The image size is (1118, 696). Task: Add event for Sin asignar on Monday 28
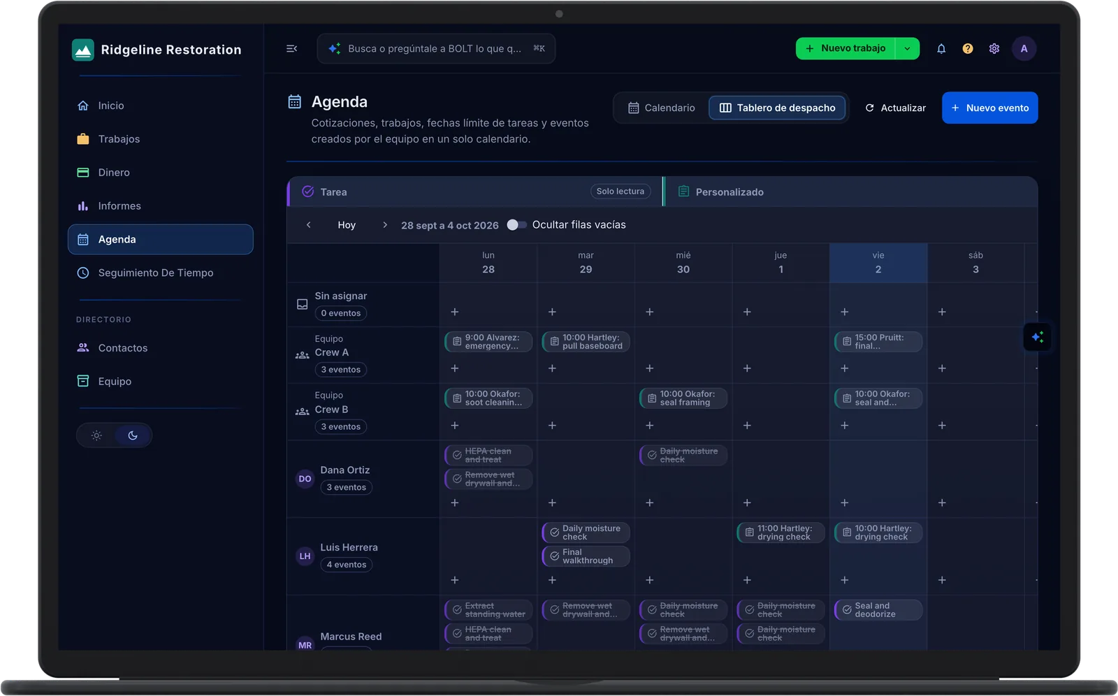pos(455,312)
